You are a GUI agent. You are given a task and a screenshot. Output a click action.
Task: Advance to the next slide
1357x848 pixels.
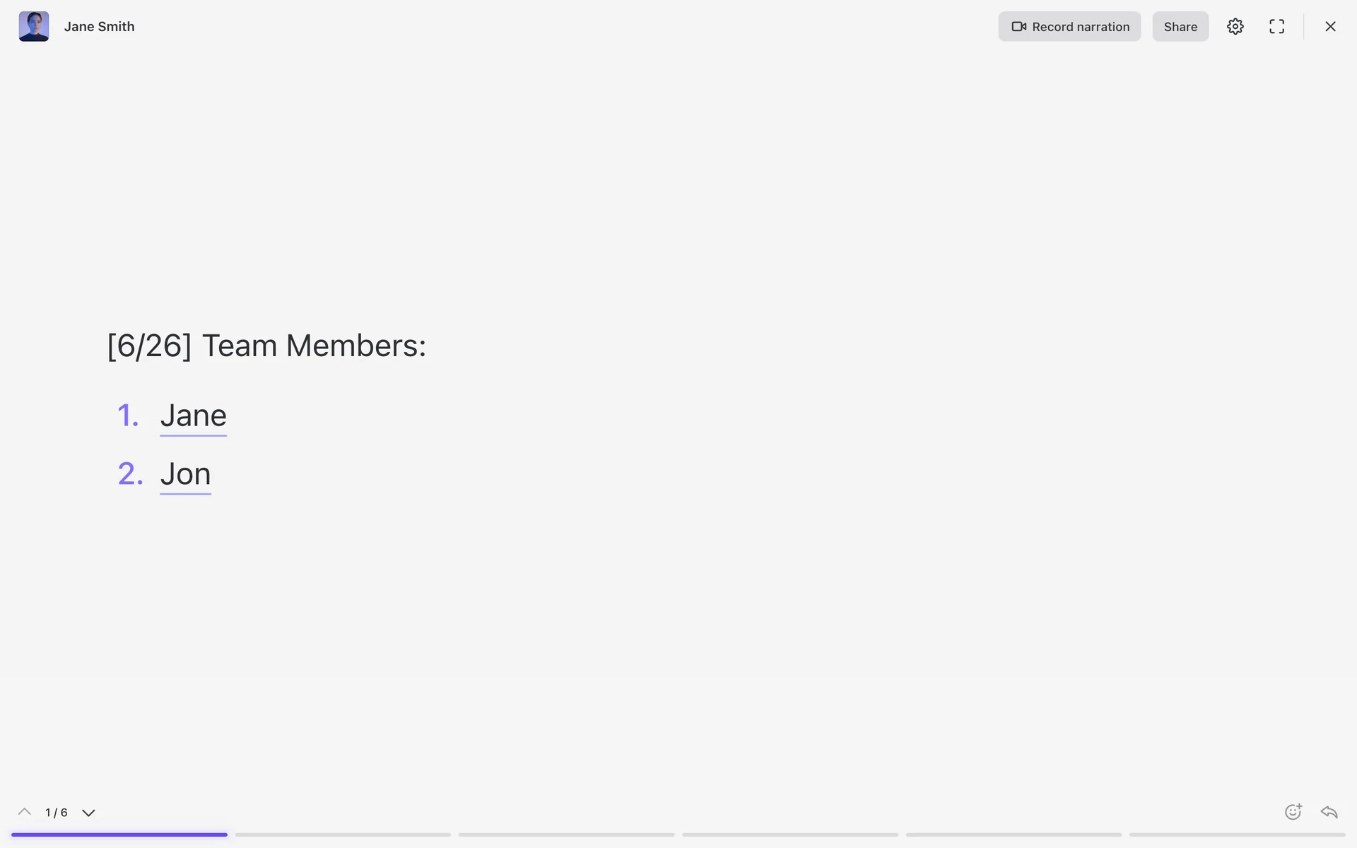tap(88, 813)
